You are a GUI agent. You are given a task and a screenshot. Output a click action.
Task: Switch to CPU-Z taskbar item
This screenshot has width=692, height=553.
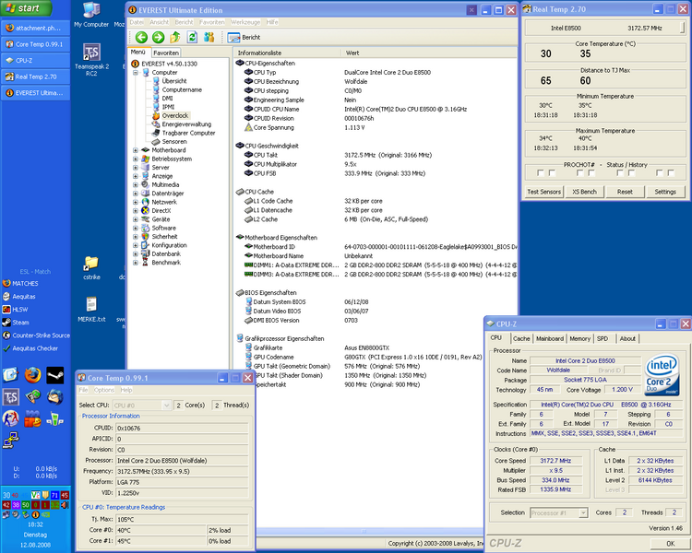click(35, 61)
